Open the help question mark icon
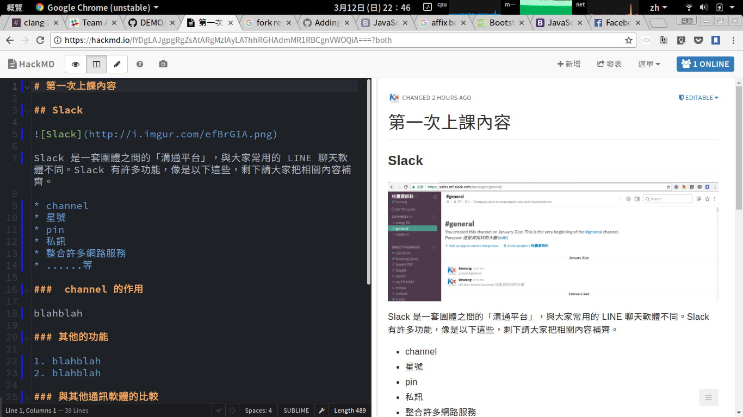The image size is (743, 417). [x=140, y=64]
